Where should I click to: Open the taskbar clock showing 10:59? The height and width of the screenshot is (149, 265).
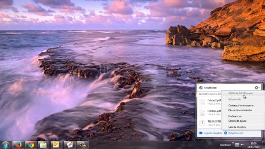click(x=253, y=145)
